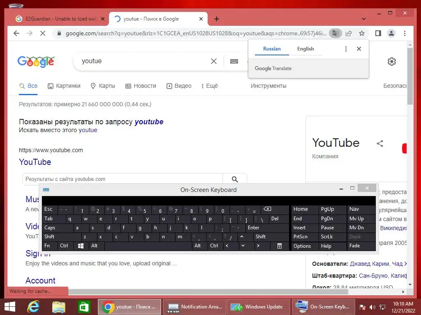Toggle ScrLk on On-Screen Keyboard
This screenshot has width=421, height=315.
[x=332, y=237]
